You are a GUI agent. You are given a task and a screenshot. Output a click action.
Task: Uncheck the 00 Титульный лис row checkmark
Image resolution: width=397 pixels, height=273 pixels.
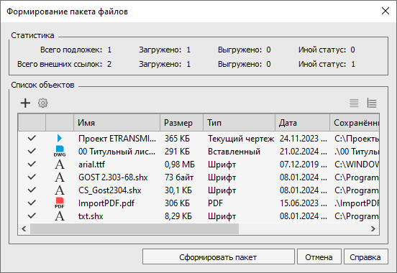pos(32,151)
